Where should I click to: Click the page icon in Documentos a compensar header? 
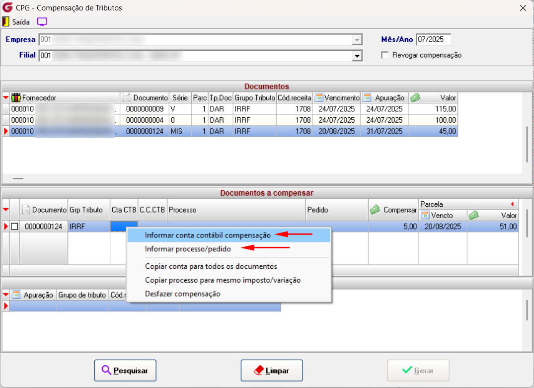tap(26, 210)
